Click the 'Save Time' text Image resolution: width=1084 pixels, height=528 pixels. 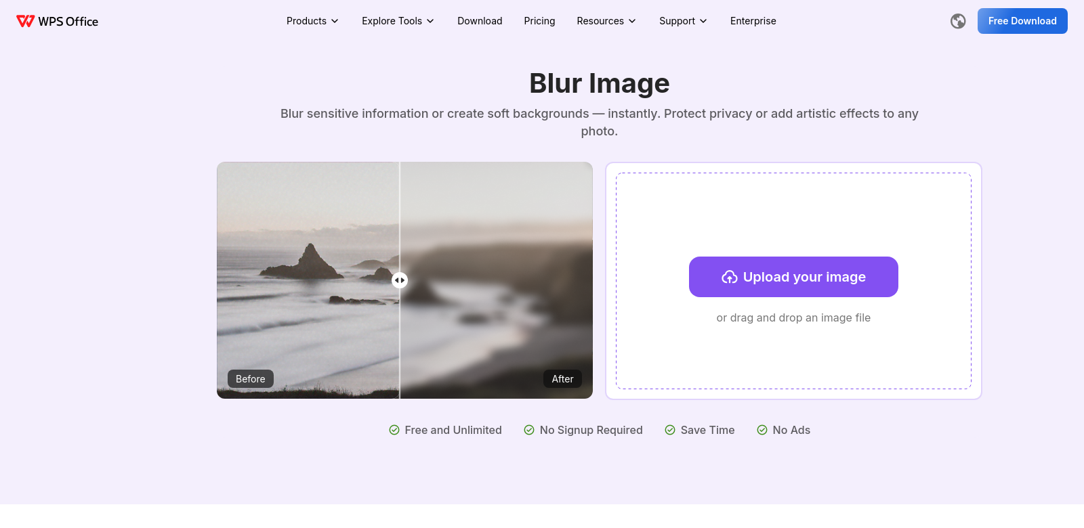click(x=707, y=430)
